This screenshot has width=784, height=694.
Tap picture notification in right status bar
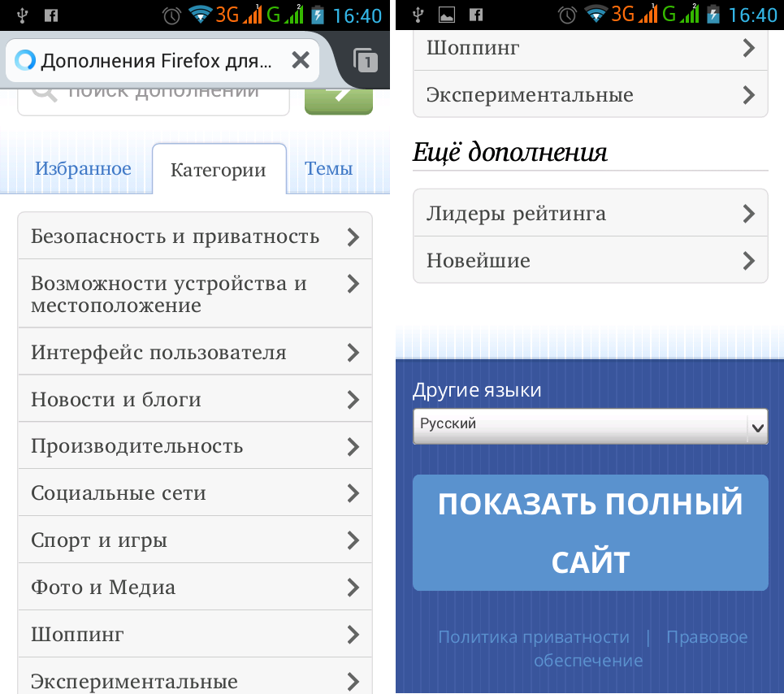447,15
